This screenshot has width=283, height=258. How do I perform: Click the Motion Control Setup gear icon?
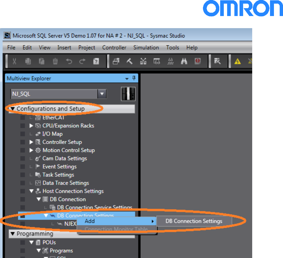point(38,150)
